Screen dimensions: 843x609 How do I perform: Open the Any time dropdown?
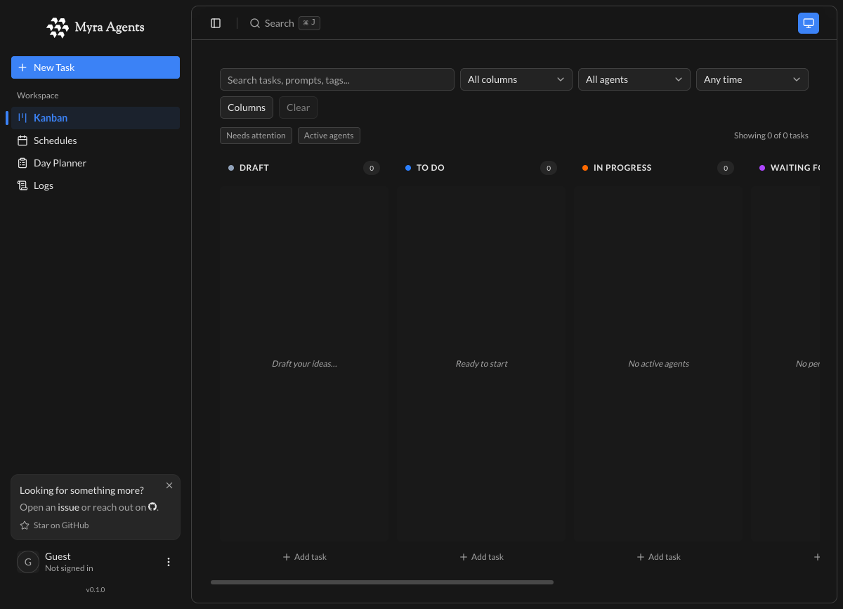pyautogui.click(x=752, y=79)
